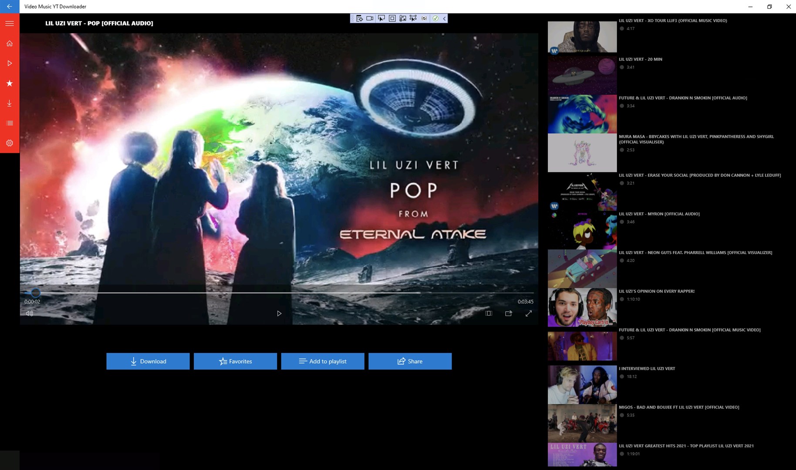Screen dimensions: 796x470
Task: Open the hamburger menu in the red sidebar
Action: click(x=10, y=23)
